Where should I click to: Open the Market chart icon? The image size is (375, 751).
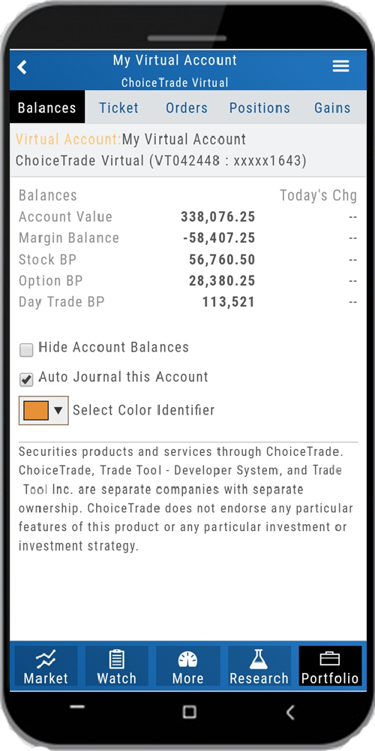46,659
